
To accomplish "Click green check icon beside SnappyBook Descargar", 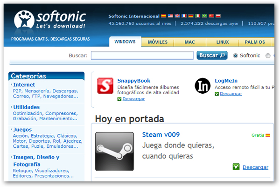I will (119, 99).
